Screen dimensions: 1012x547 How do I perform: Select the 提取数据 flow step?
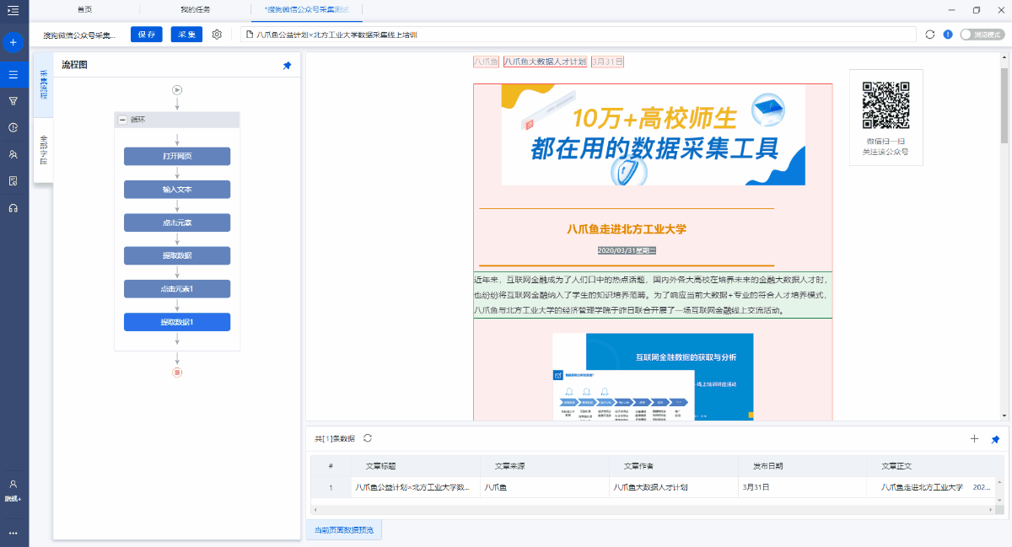pos(177,255)
